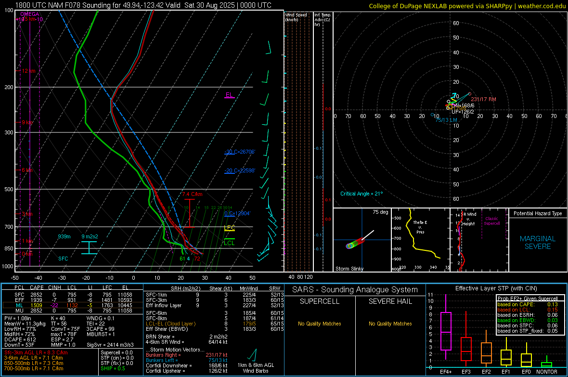The height and width of the screenshot is (377, 568).
Task: Click the 'Critical Angle = 21°' text
Action: 361,194
